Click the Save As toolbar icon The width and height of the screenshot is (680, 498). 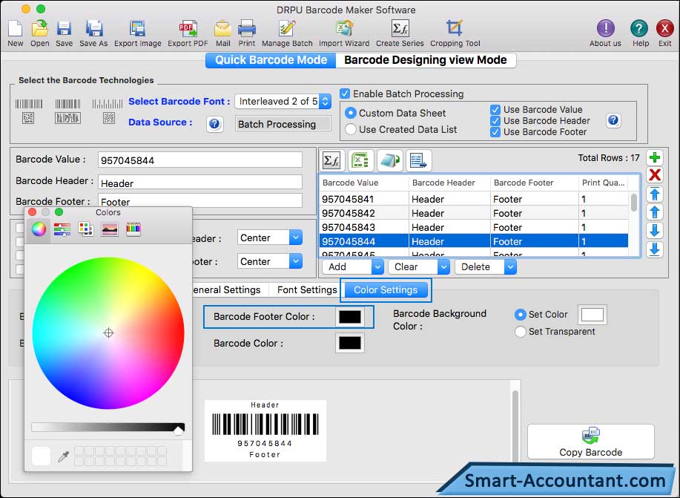click(93, 29)
